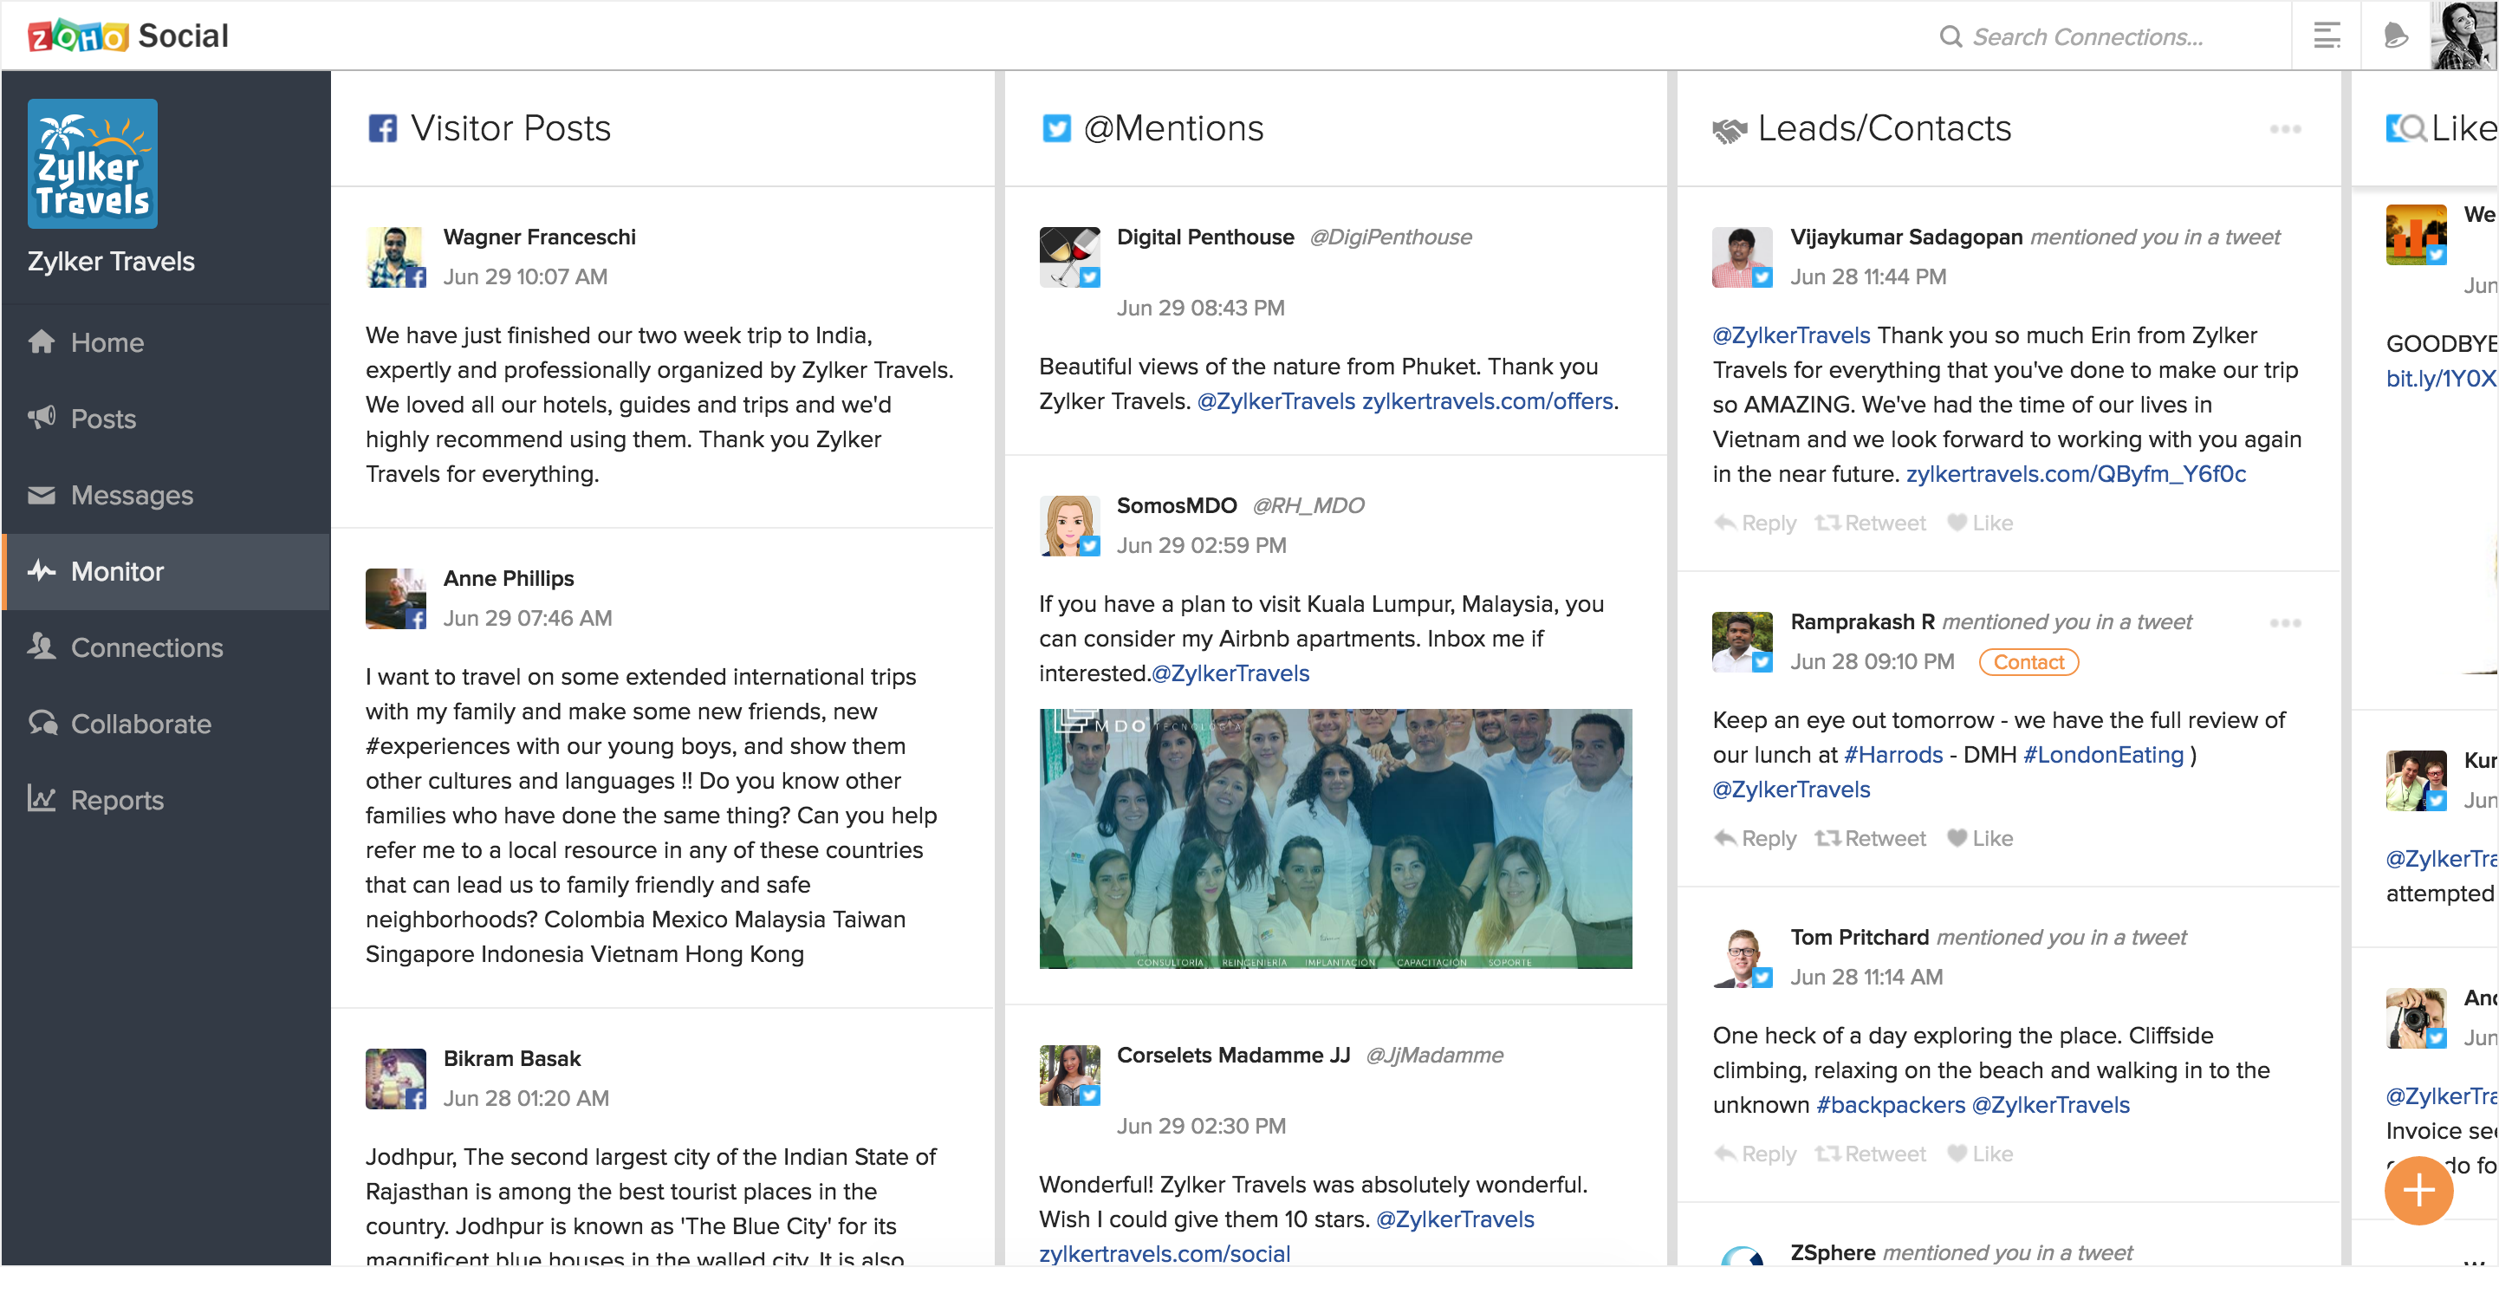The width and height of the screenshot is (2499, 1300).
Task: Go to Home in sidebar
Action: tap(107, 342)
